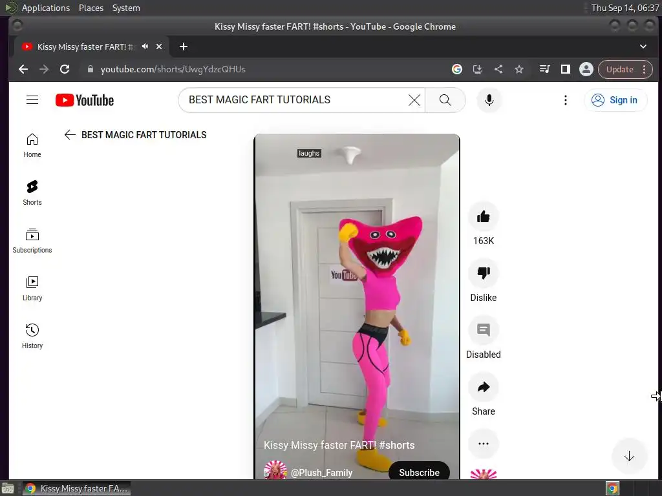Share this short
Image resolution: width=662 pixels, height=496 pixels.
(484, 387)
